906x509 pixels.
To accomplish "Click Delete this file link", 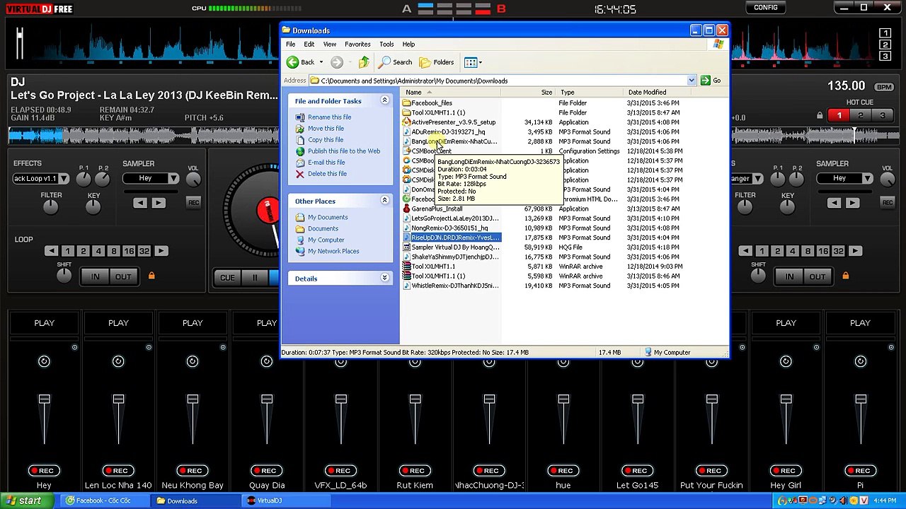I will point(327,174).
